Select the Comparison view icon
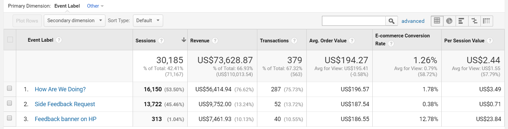508x129 pixels. click(x=474, y=21)
